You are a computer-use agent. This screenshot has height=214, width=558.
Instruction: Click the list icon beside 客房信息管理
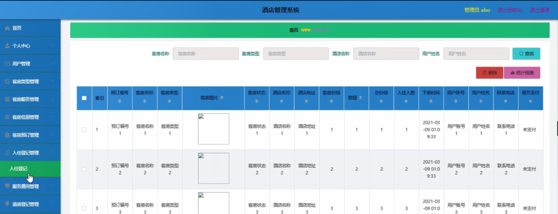pos(7,117)
